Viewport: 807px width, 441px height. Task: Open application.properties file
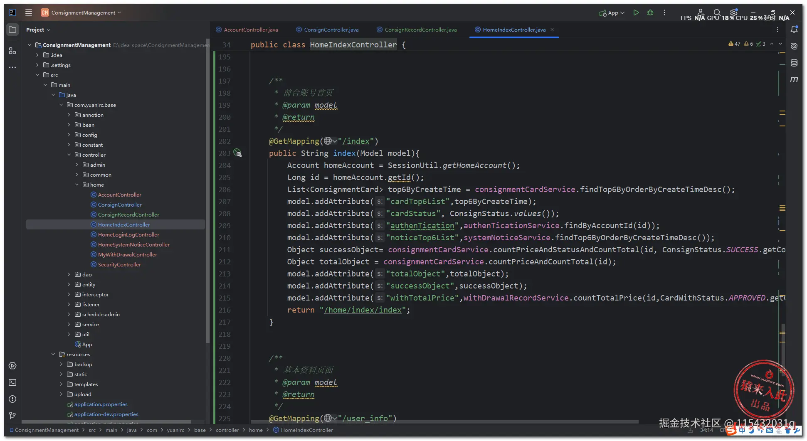click(101, 404)
